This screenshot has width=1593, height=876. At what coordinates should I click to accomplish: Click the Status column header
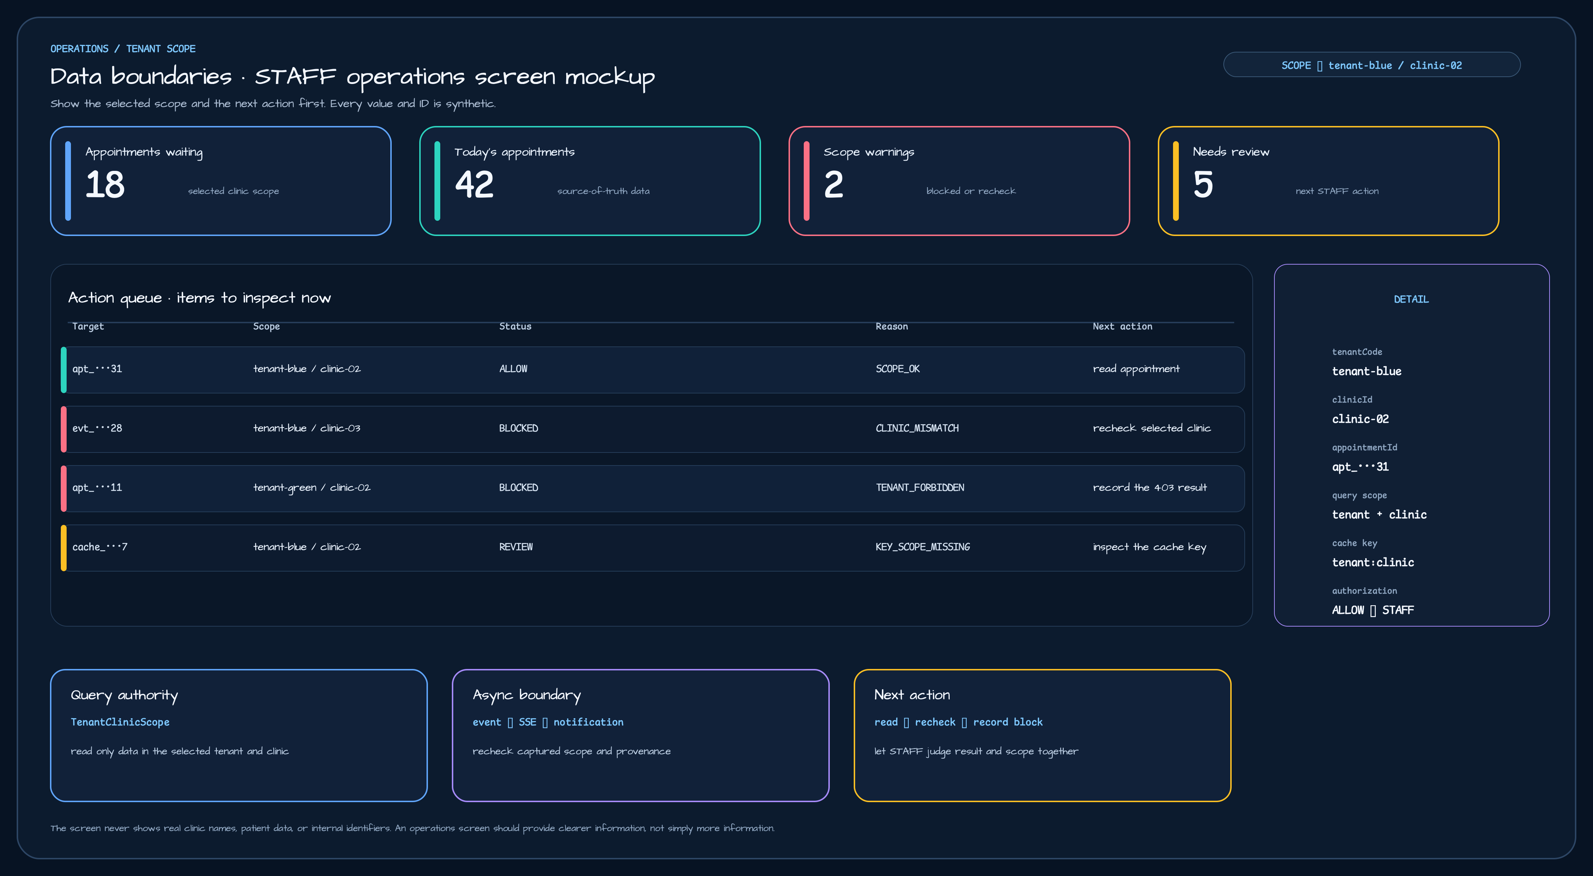coord(515,327)
